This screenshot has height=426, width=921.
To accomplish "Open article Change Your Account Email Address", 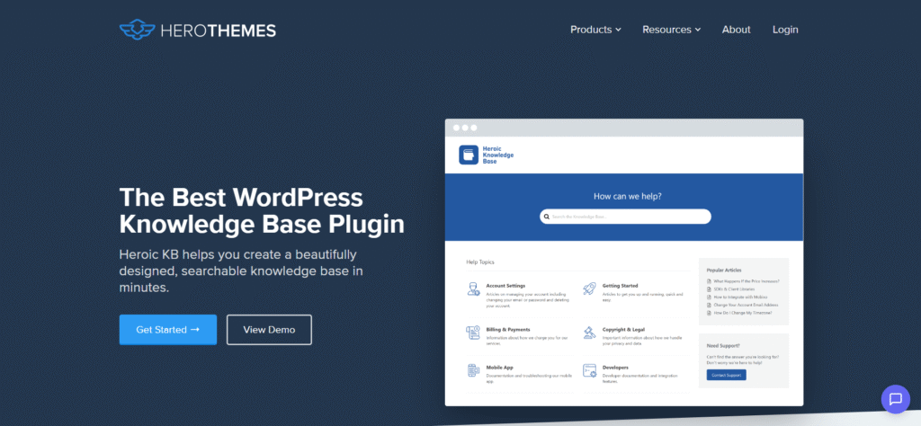I will pos(746,306).
